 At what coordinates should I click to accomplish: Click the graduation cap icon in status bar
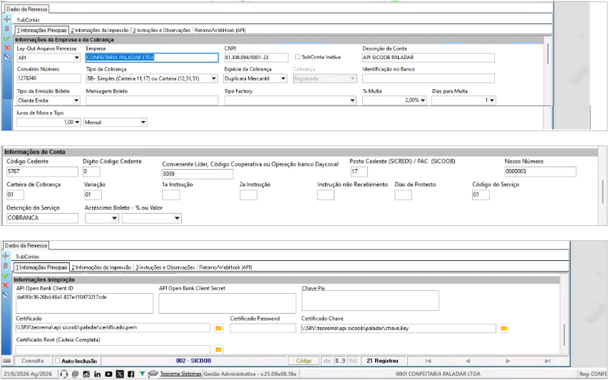[153, 374]
